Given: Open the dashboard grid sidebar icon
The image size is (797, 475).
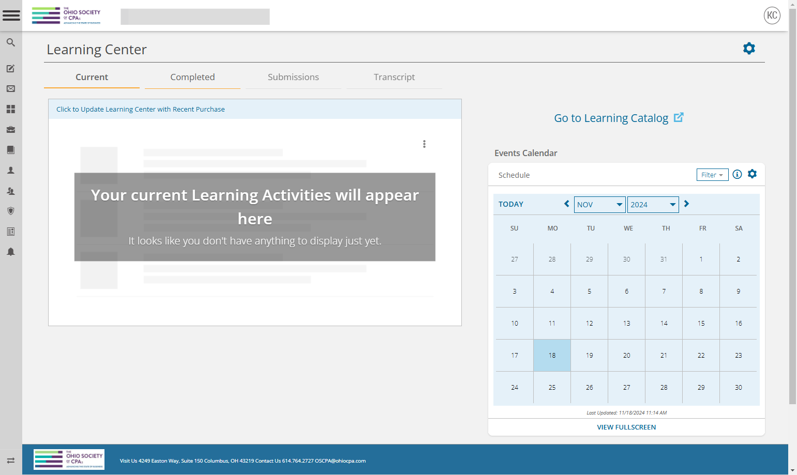Looking at the screenshot, I should pos(10,109).
